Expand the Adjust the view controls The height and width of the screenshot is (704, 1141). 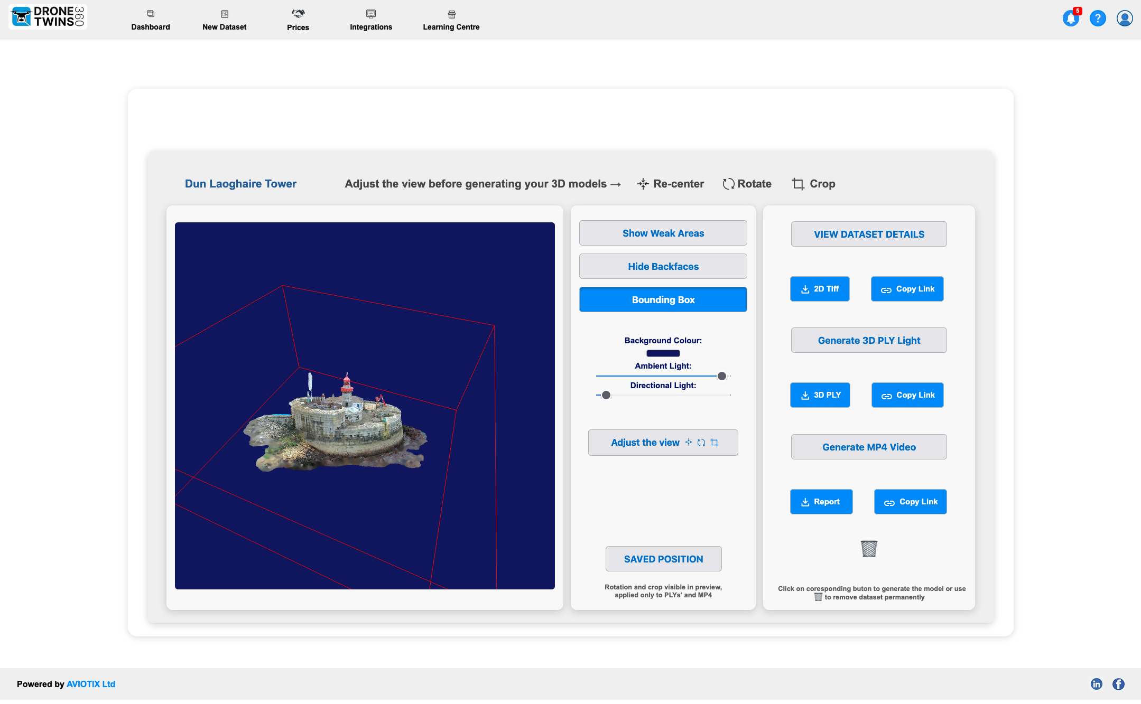663,443
